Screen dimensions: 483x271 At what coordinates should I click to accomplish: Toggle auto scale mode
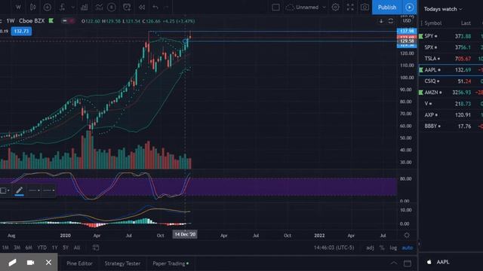tap(408, 248)
